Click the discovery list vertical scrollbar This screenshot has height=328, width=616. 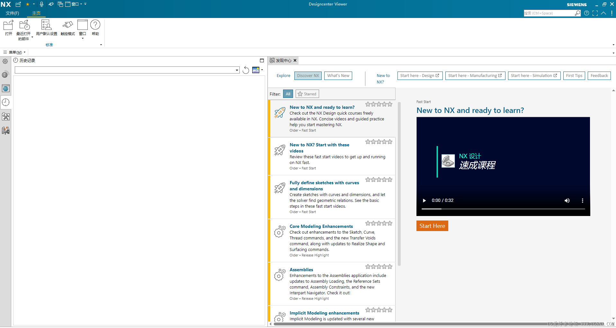(x=399, y=184)
